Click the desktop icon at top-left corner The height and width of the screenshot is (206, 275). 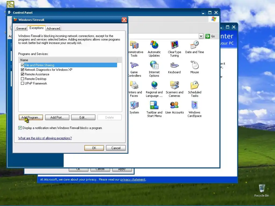[x=10, y=5]
